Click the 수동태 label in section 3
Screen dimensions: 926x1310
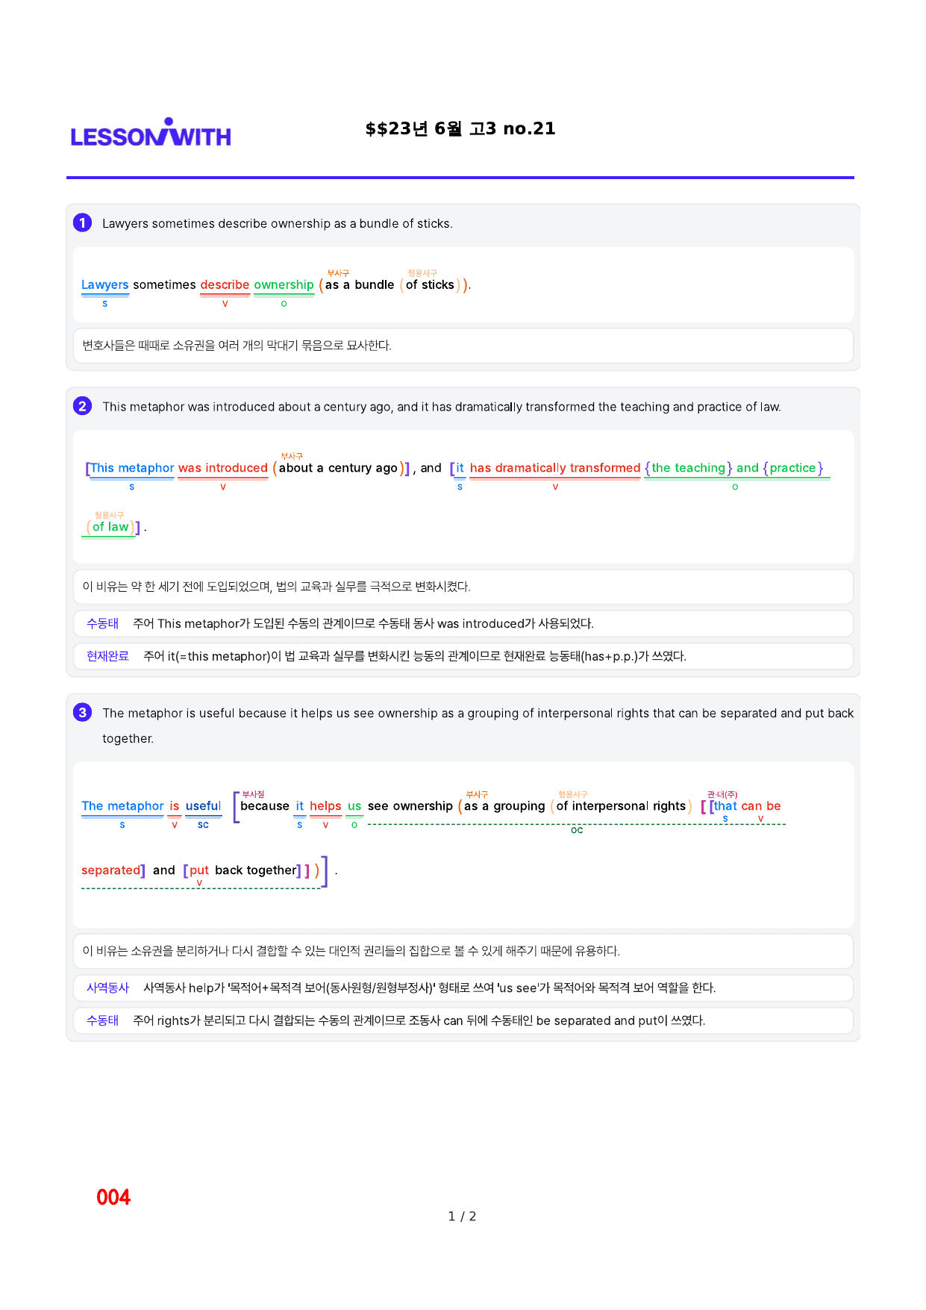pos(102,1020)
